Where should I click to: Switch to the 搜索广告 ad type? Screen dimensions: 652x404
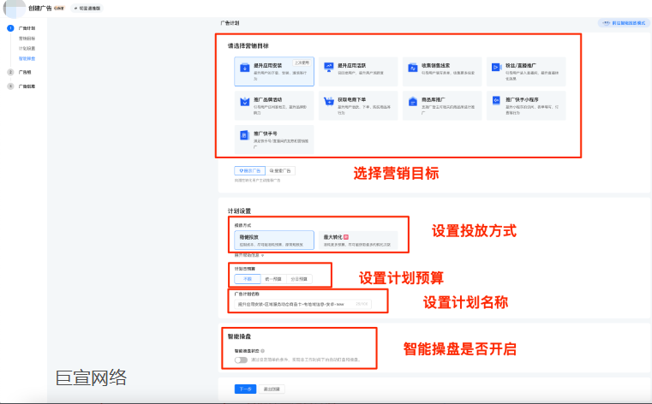coord(280,170)
